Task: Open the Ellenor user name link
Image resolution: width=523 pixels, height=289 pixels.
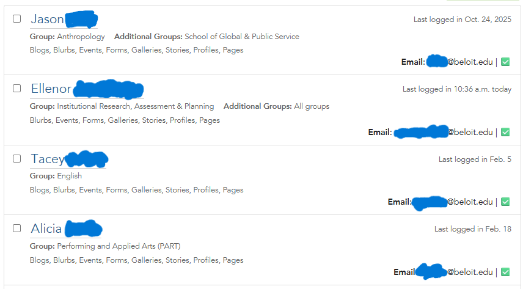Action: [x=51, y=89]
